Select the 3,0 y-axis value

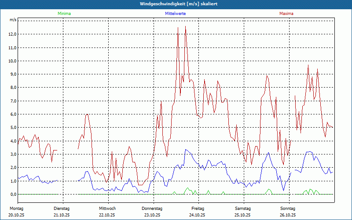[13, 154]
